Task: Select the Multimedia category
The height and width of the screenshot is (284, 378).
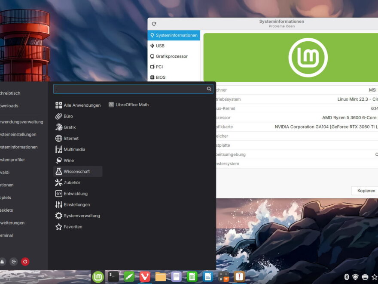Action: point(74,149)
